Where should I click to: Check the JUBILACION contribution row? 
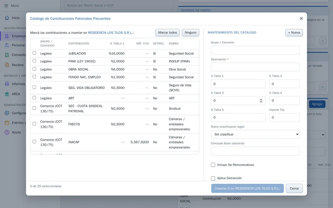coord(34,53)
